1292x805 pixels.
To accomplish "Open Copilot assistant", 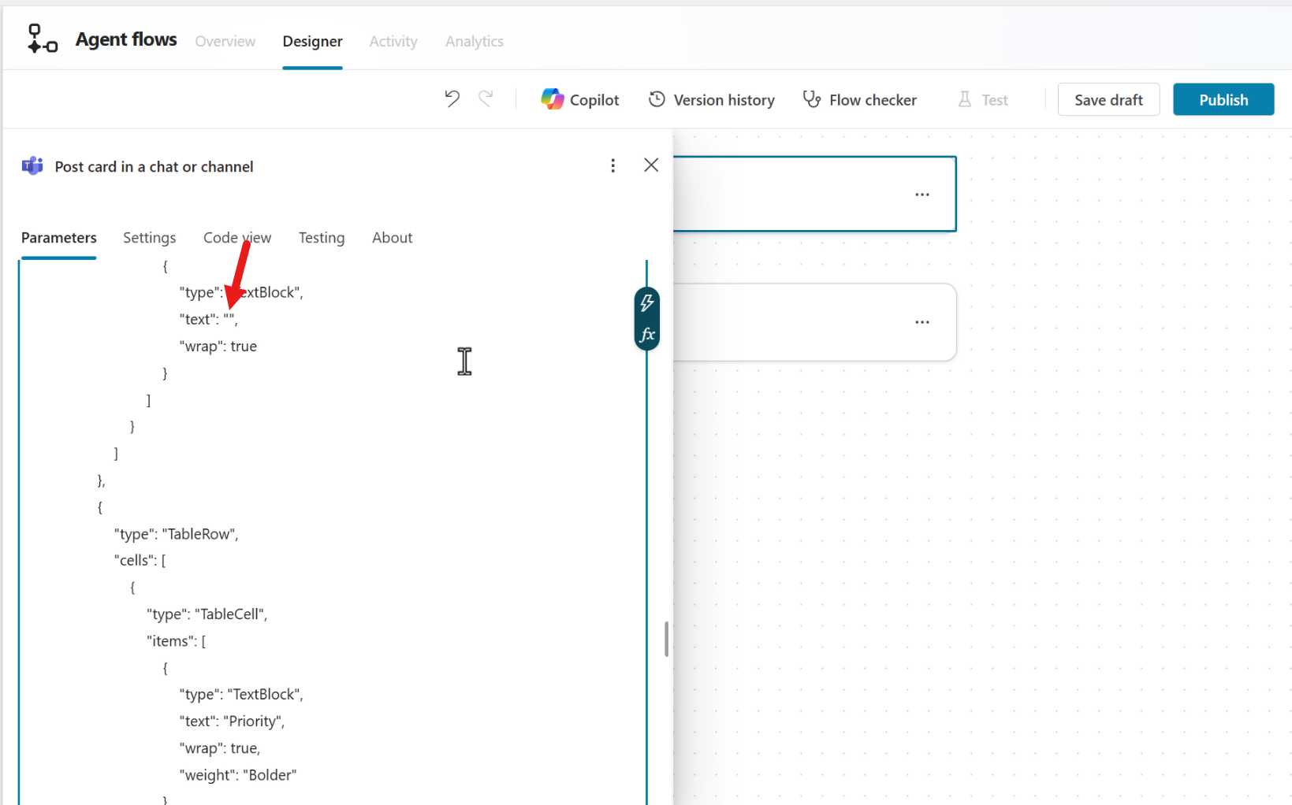I will pos(580,99).
